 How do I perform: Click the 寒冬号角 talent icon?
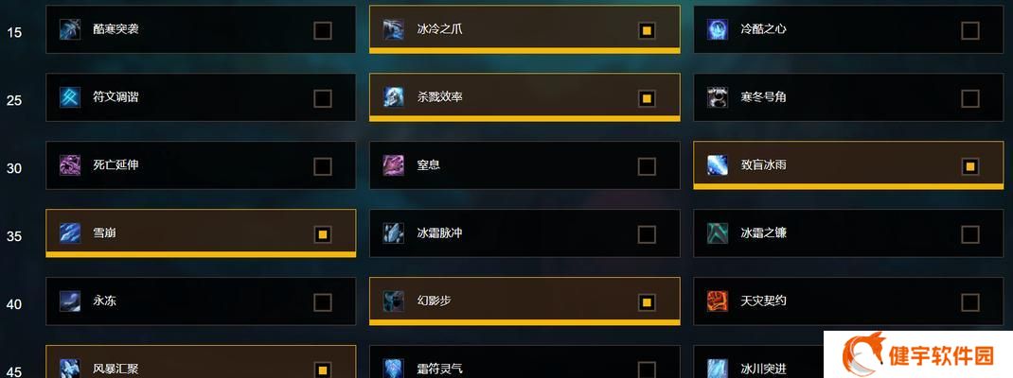tap(717, 97)
